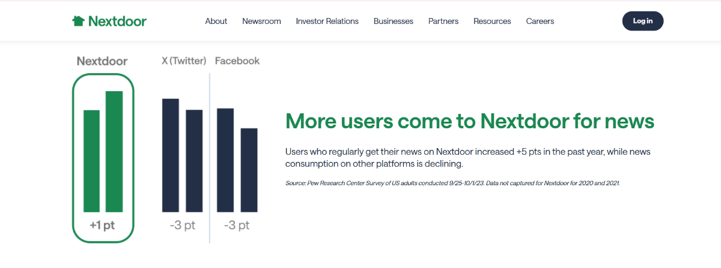Click the Nextdoor label above the chart
The image size is (721, 268).
pyautogui.click(x=102, y=61)
